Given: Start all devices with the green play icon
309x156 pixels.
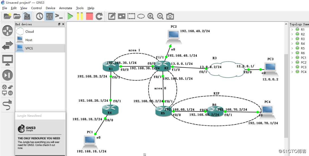Looking at the screenshot, I should point(70,16).
